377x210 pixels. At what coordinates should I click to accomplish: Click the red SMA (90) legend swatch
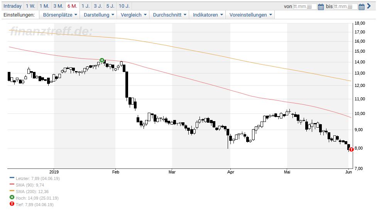(x=12, y=184)
